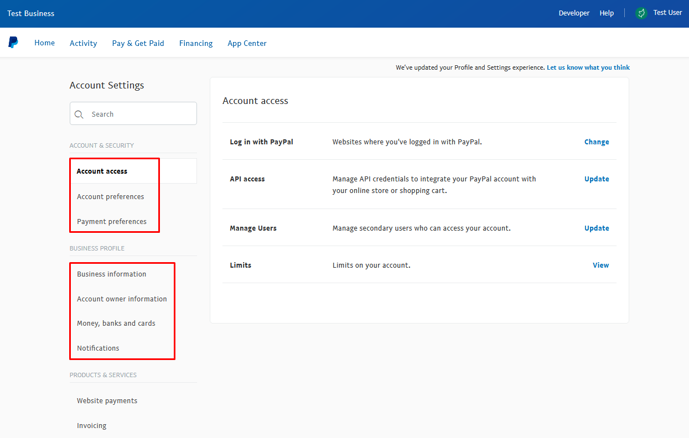Open the Test User account menu
Viewport: 689px width, 438px height.
tap(667, 13)
